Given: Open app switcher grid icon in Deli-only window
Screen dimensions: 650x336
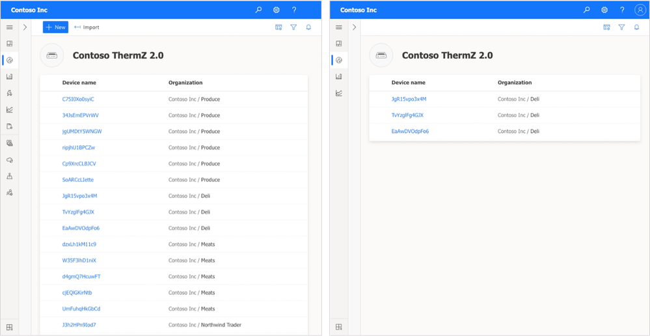Looking at the screenshot, I should pos(339,327).
